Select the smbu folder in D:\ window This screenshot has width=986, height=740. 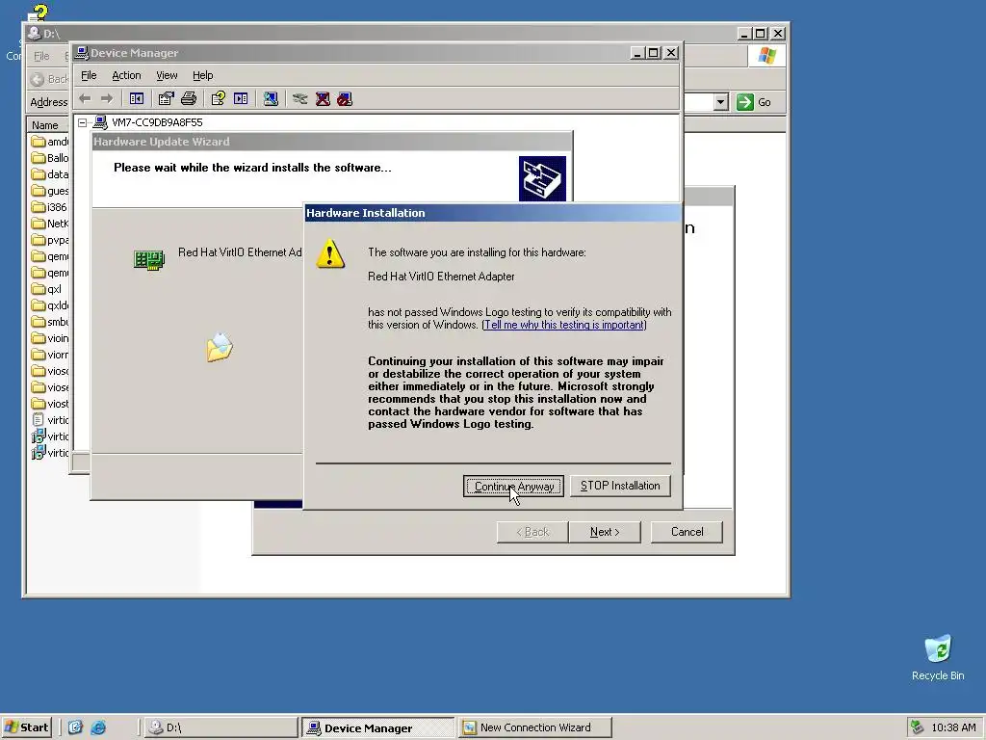(x=50, y=322)
